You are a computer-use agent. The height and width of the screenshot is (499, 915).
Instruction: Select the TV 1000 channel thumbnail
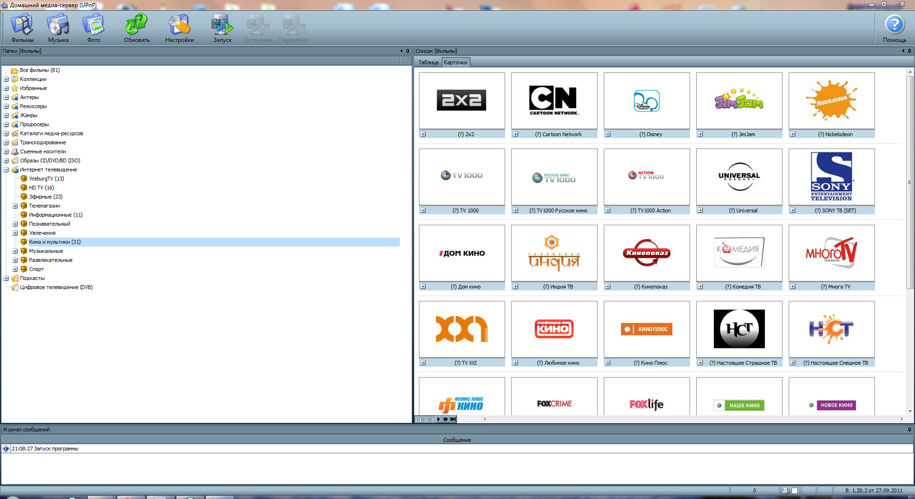point(462,177)
